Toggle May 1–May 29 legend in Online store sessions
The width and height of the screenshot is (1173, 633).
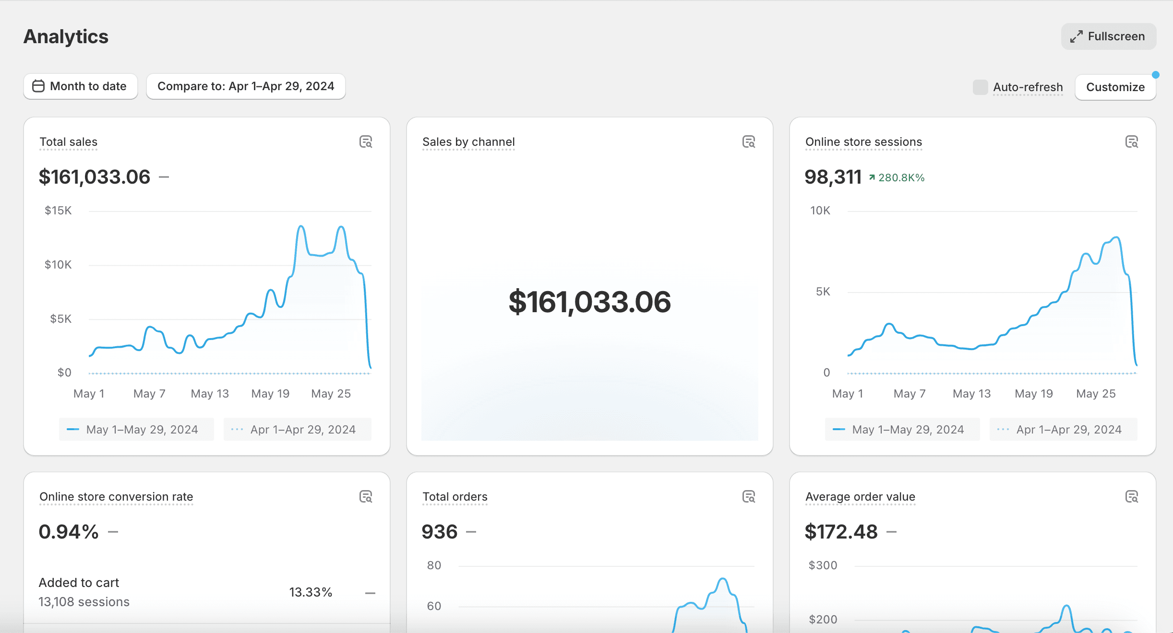click(902, 429)
